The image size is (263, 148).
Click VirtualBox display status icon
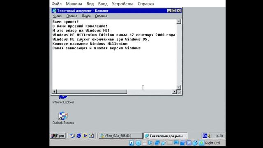click(x=176, y=143)
